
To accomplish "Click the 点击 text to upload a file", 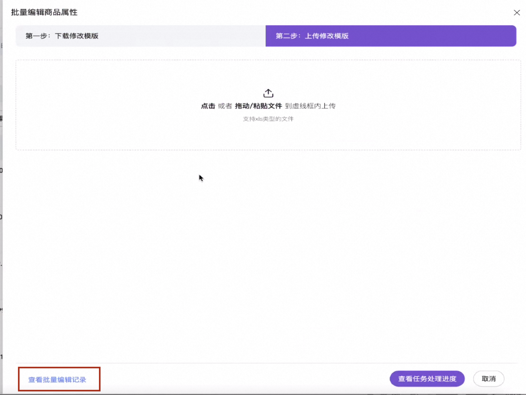I will tap(208, 106).
